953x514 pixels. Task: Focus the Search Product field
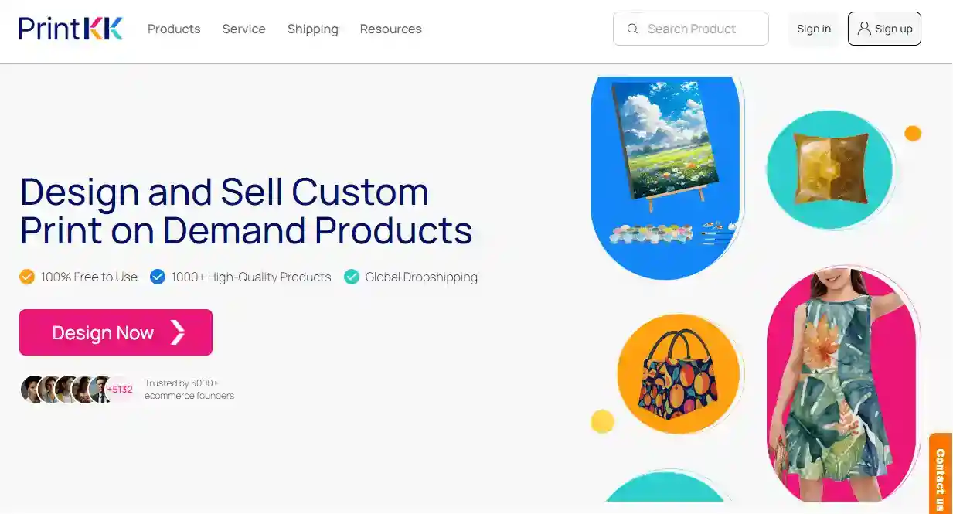click(699, 29)
